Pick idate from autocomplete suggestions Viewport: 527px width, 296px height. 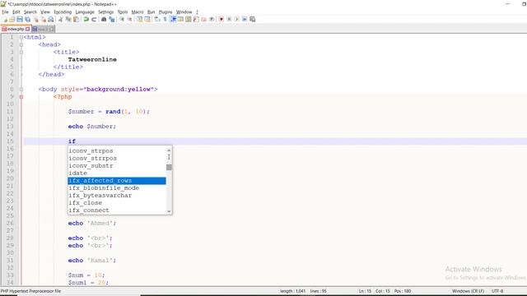[117, 173]
